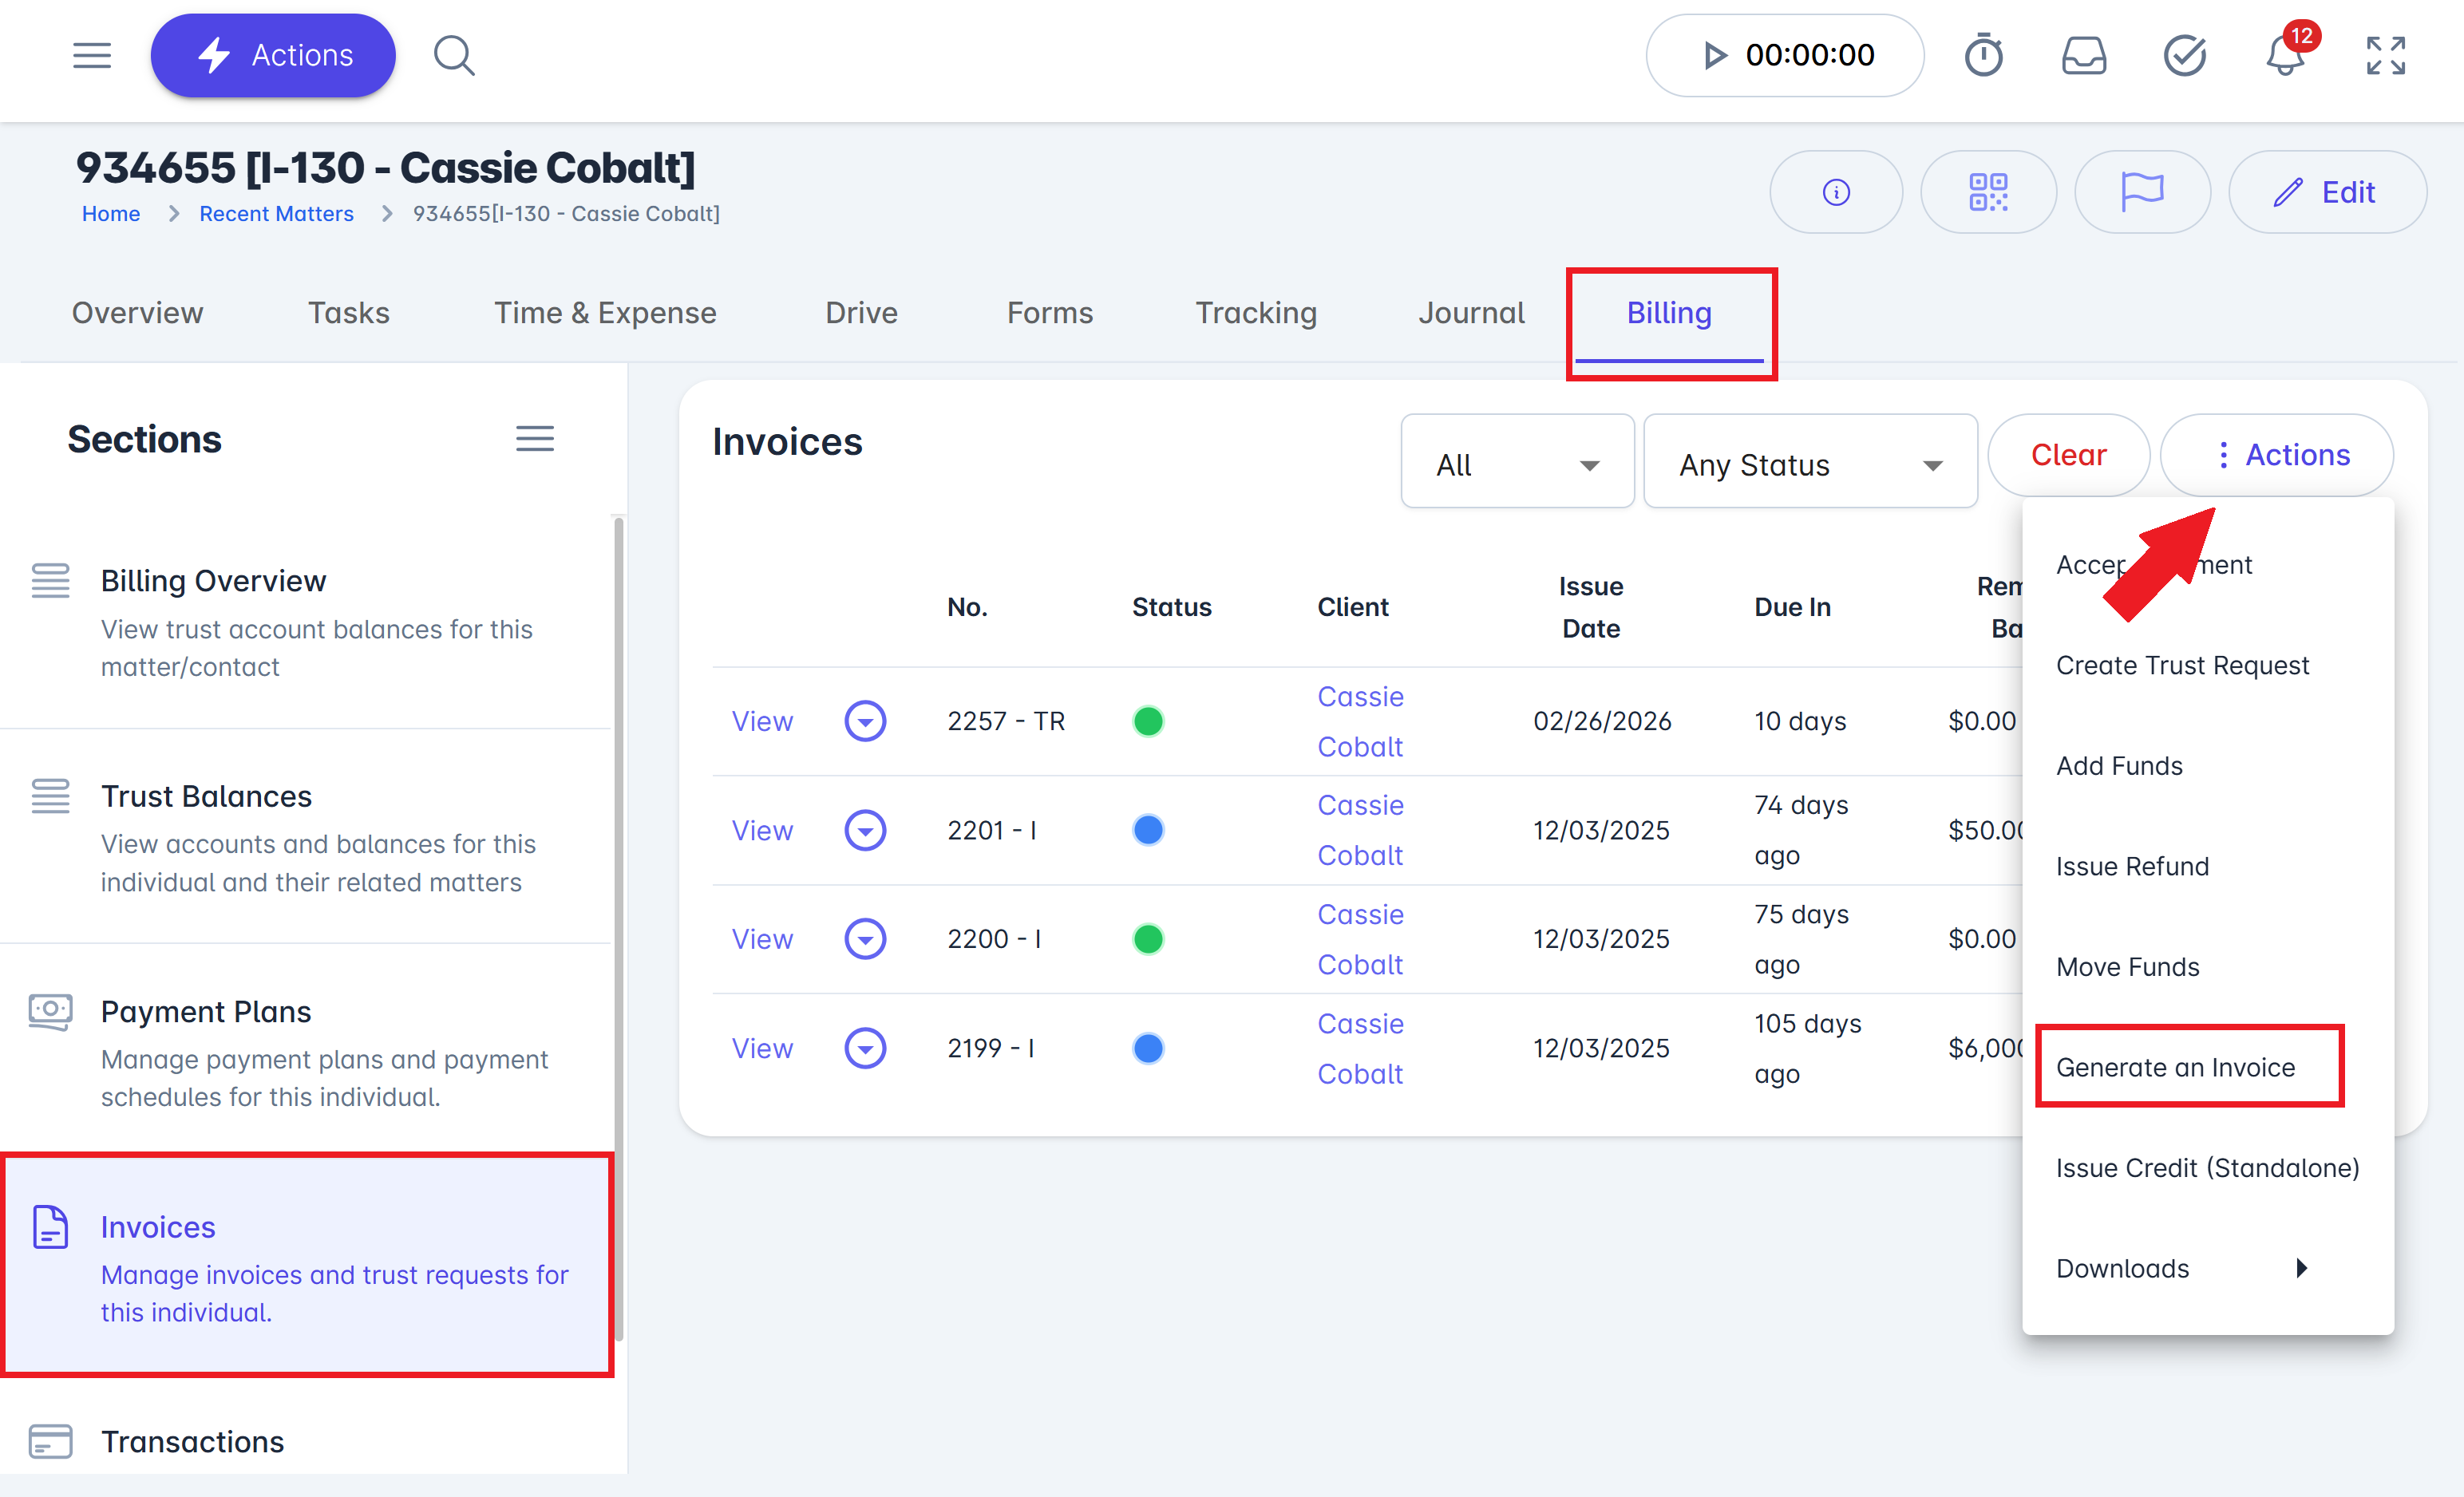Open the stopwatch time entries icon
The height and width of the screenshot is (1497, 2464).
click(1984, 55)
